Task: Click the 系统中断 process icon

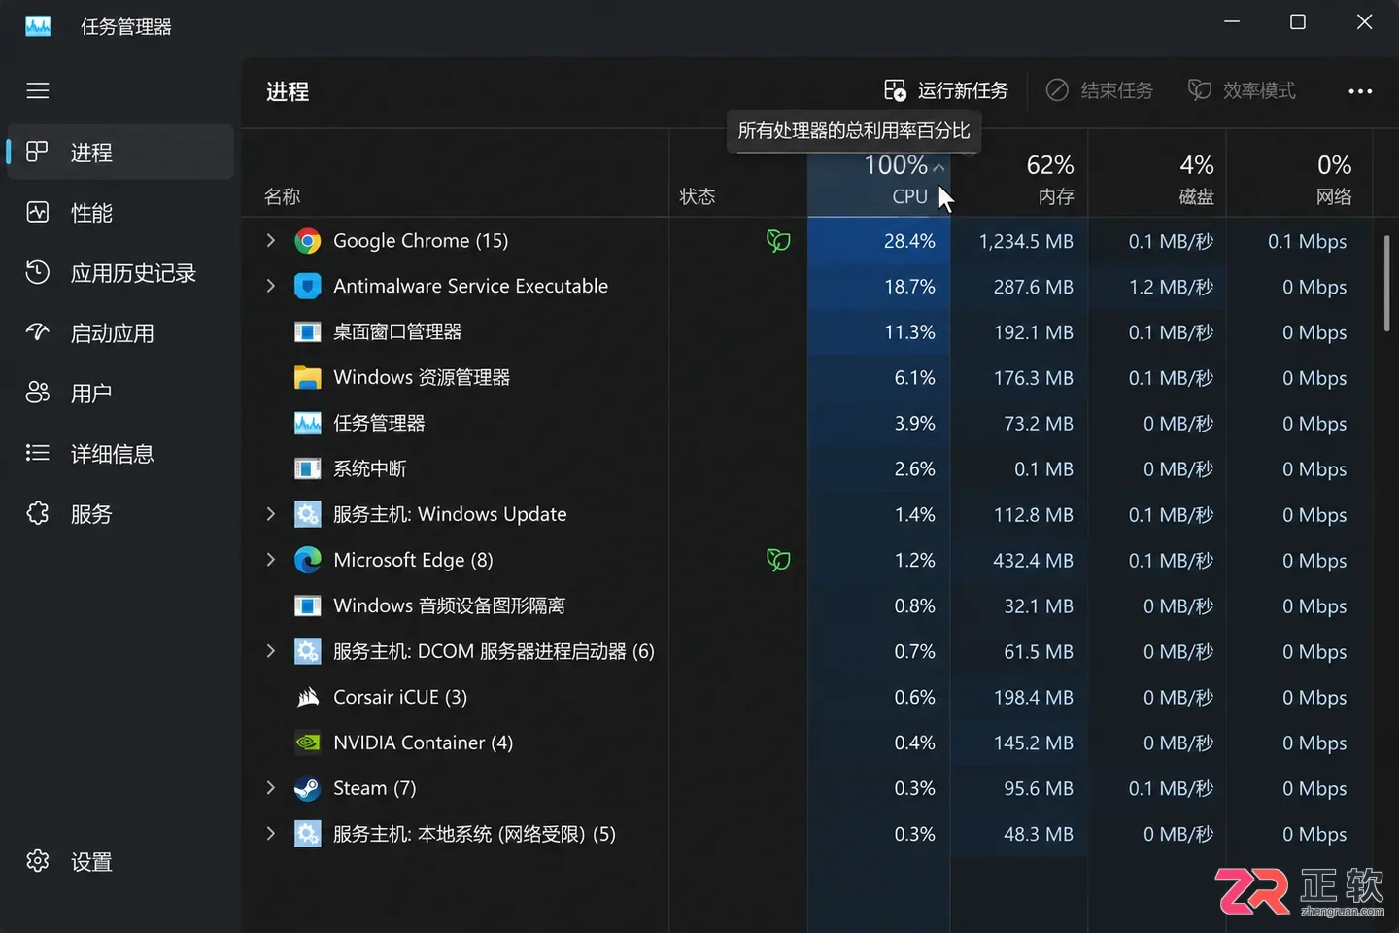Action: [308, 469]
